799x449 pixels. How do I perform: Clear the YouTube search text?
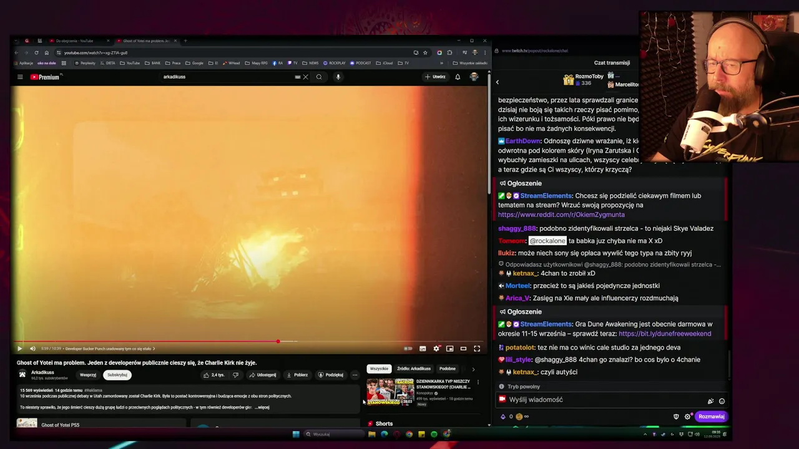point(305,77)
